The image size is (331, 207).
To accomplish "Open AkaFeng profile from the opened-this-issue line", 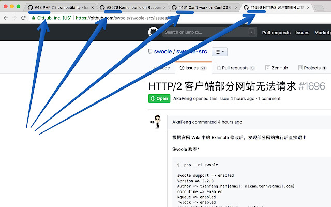I will point(183,98).
